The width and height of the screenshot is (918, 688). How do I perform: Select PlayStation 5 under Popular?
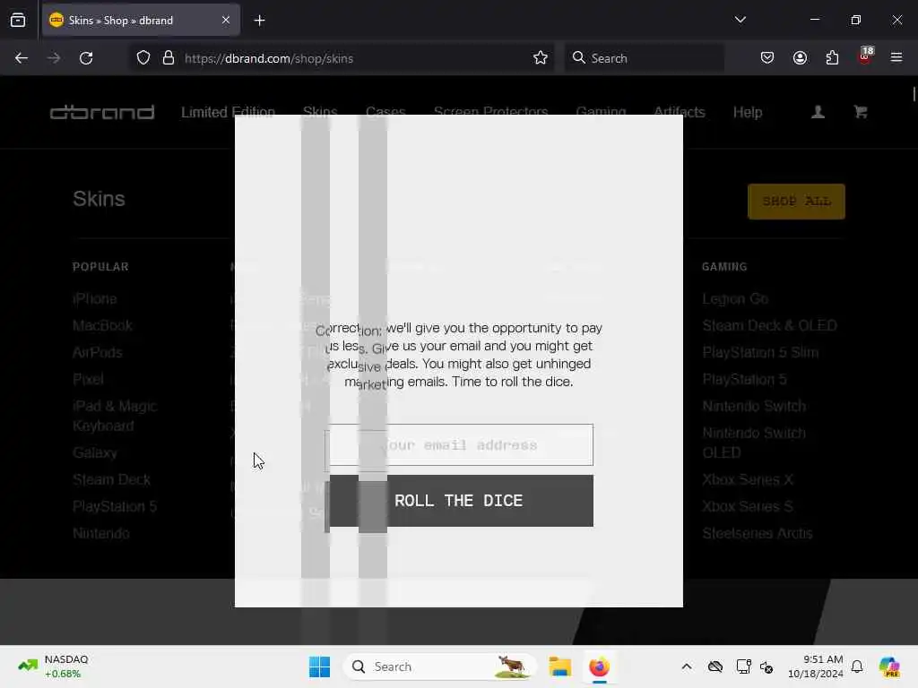tap(115, 507)
